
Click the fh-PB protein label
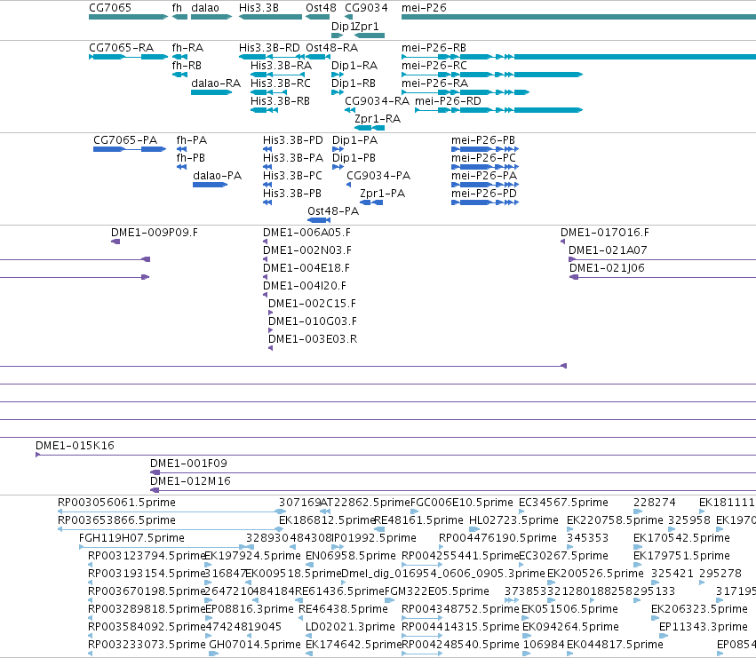(x=191, y=158)
